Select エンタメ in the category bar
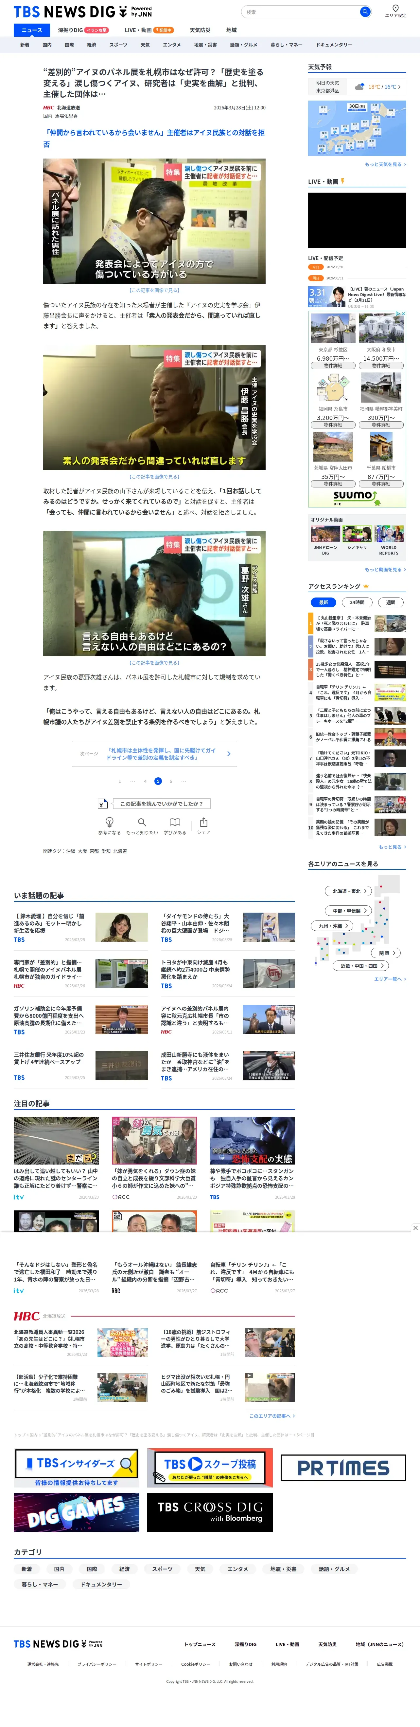This screenshot has height=1727, width=420. click(x=171, y=45)
